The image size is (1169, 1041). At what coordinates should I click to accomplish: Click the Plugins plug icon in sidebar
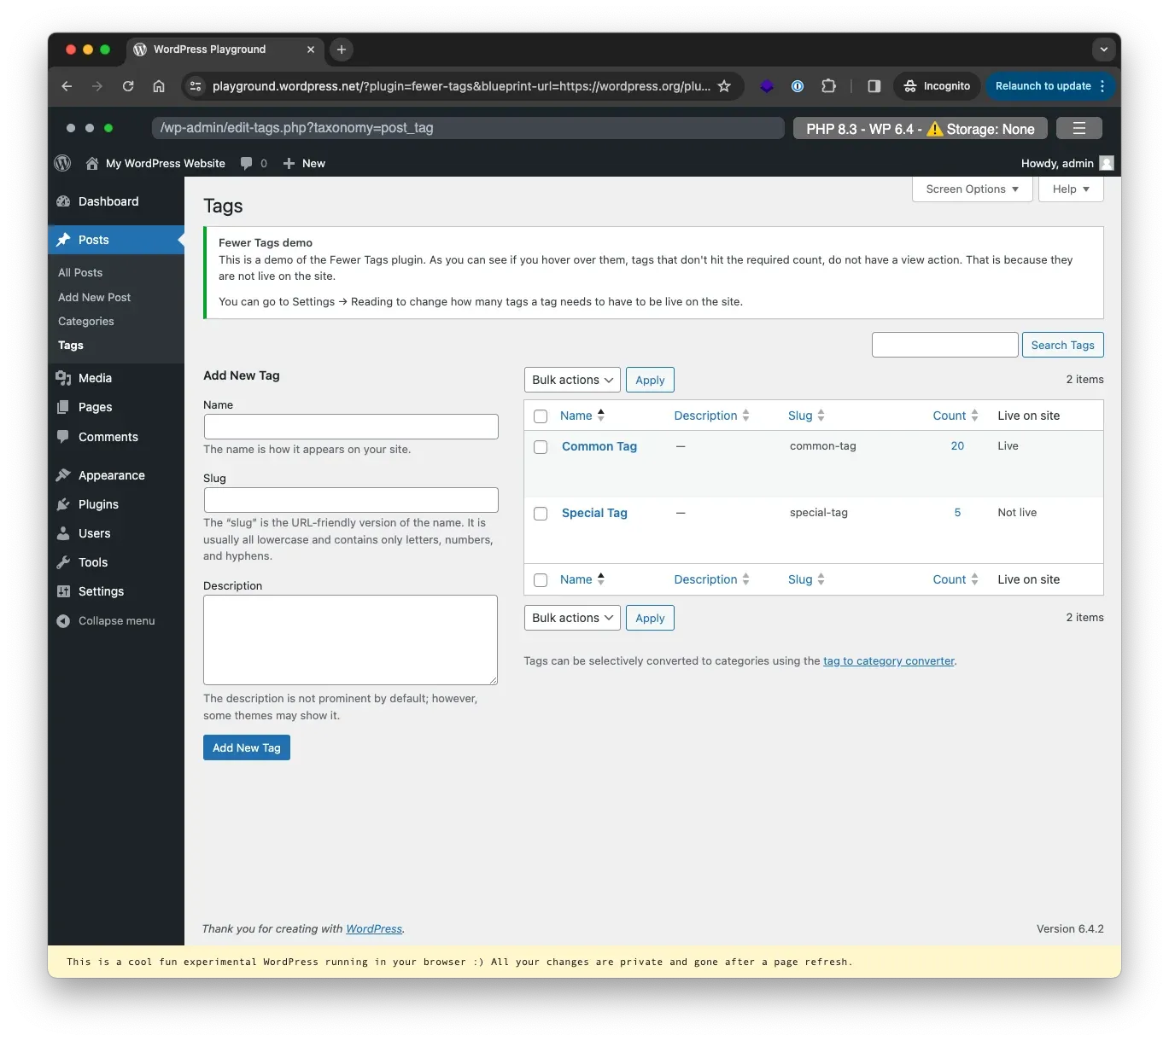[64, 504]
